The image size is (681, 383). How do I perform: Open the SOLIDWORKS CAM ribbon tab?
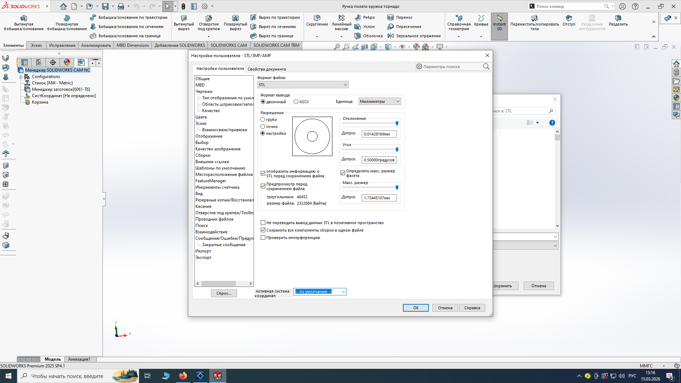[228, 45]
